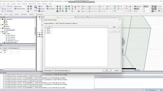Click the Select by Name icon

15,9
